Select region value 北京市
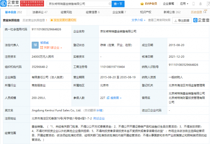Screen dimensions: 210x144 [x=104, y=85]
